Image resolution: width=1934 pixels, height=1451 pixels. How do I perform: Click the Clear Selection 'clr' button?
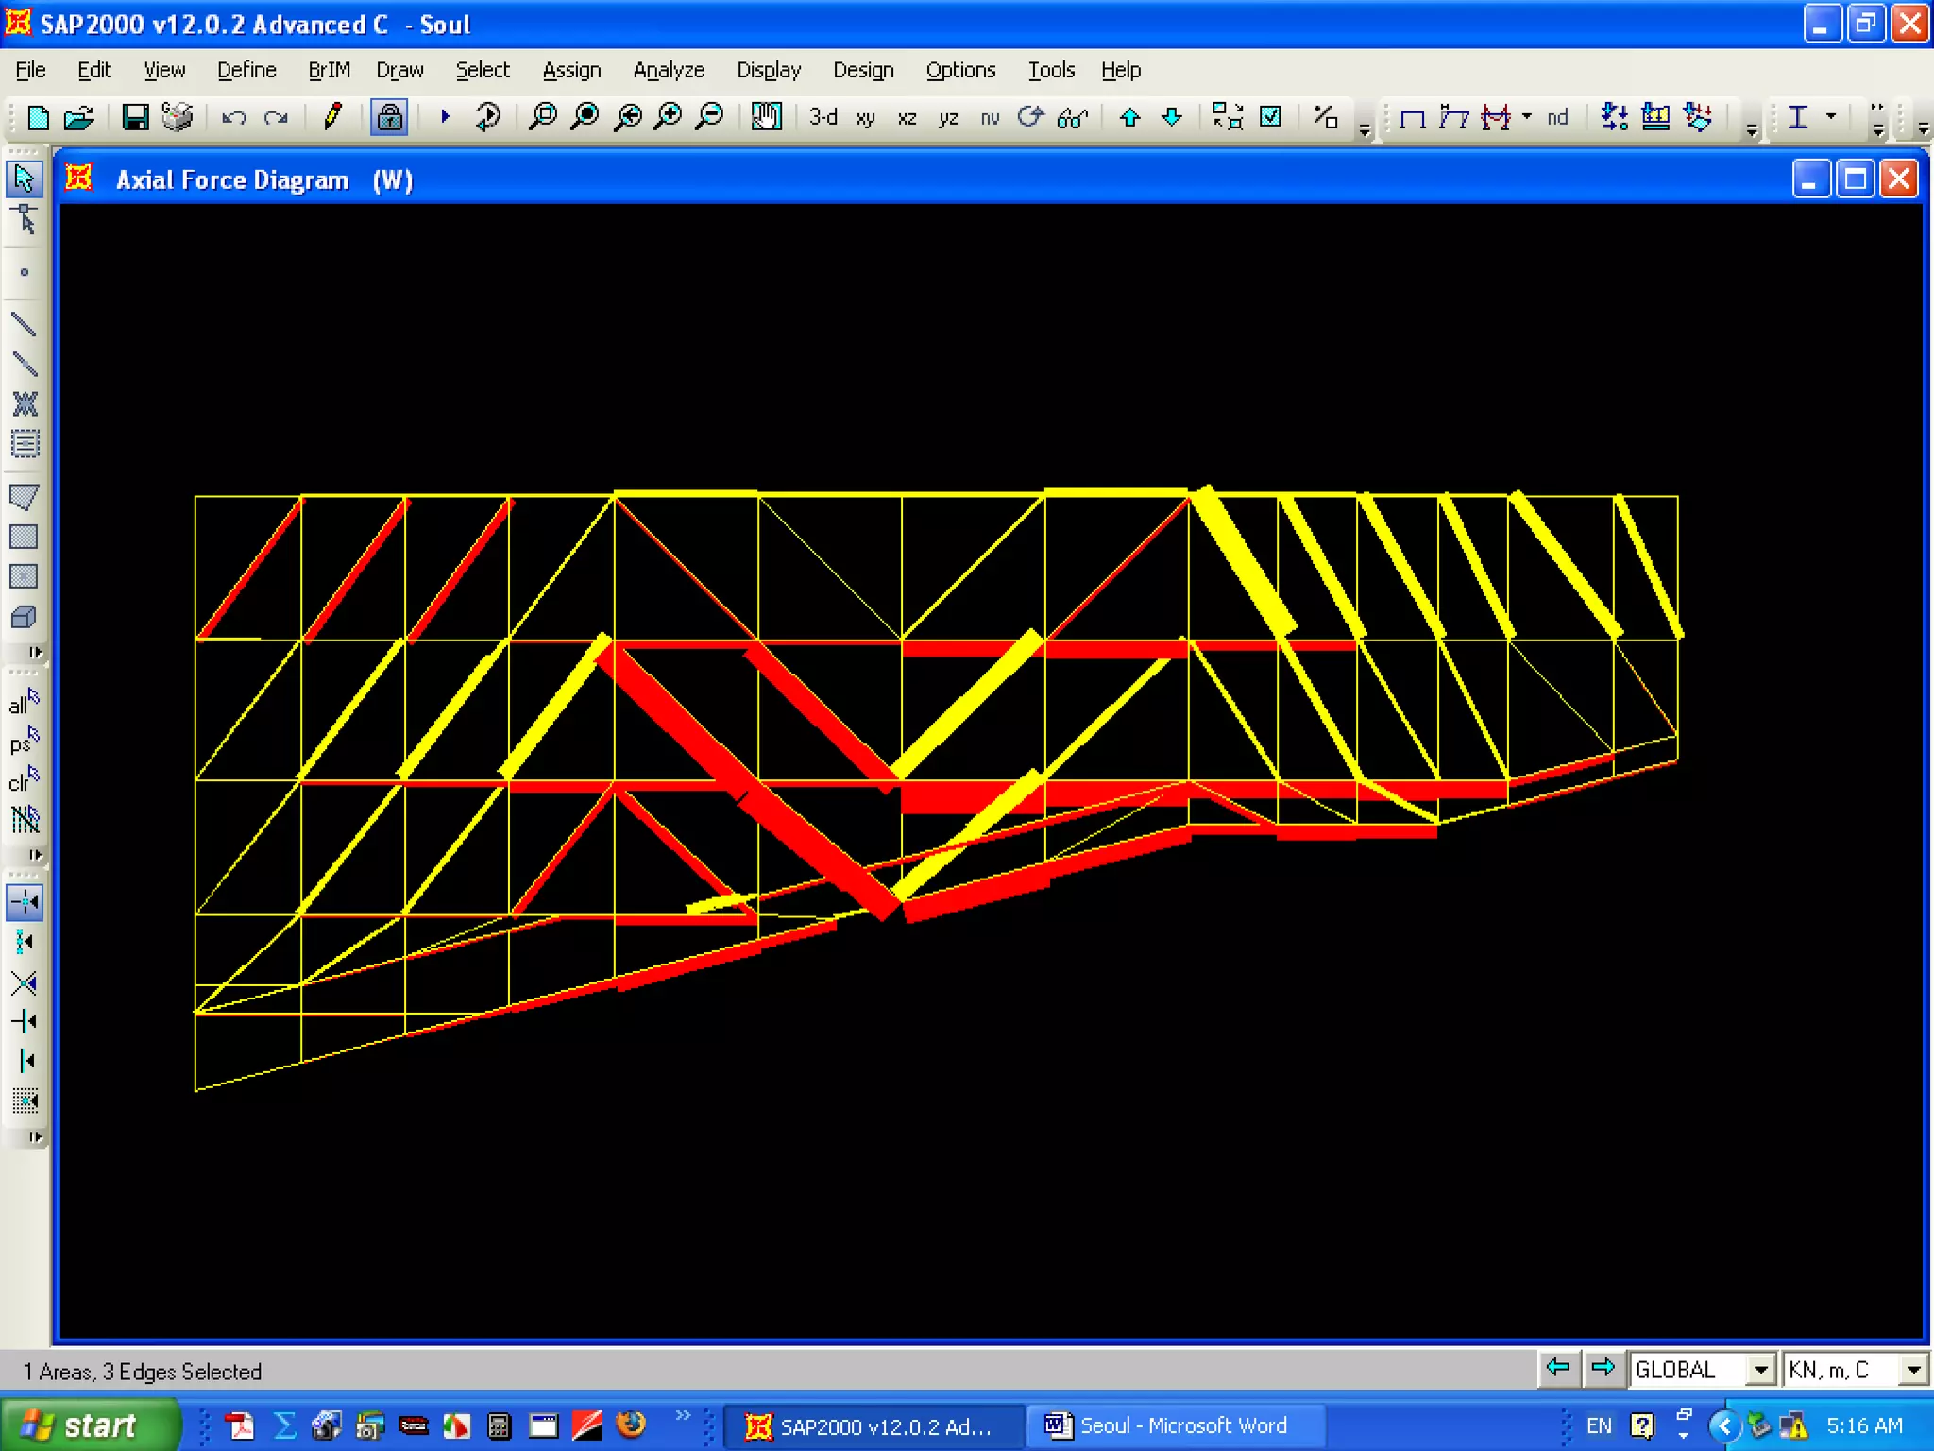(24, 781)
